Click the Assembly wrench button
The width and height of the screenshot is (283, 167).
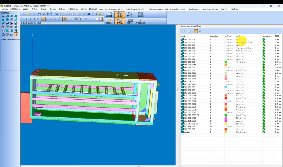click(x=109, y=21)
